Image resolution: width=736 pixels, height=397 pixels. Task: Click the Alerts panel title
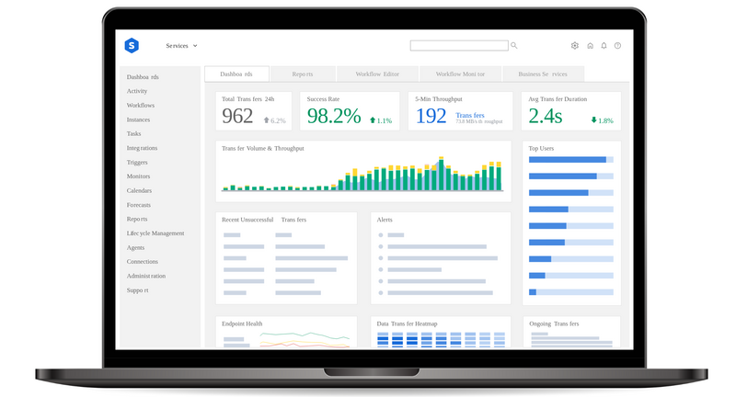385,220
